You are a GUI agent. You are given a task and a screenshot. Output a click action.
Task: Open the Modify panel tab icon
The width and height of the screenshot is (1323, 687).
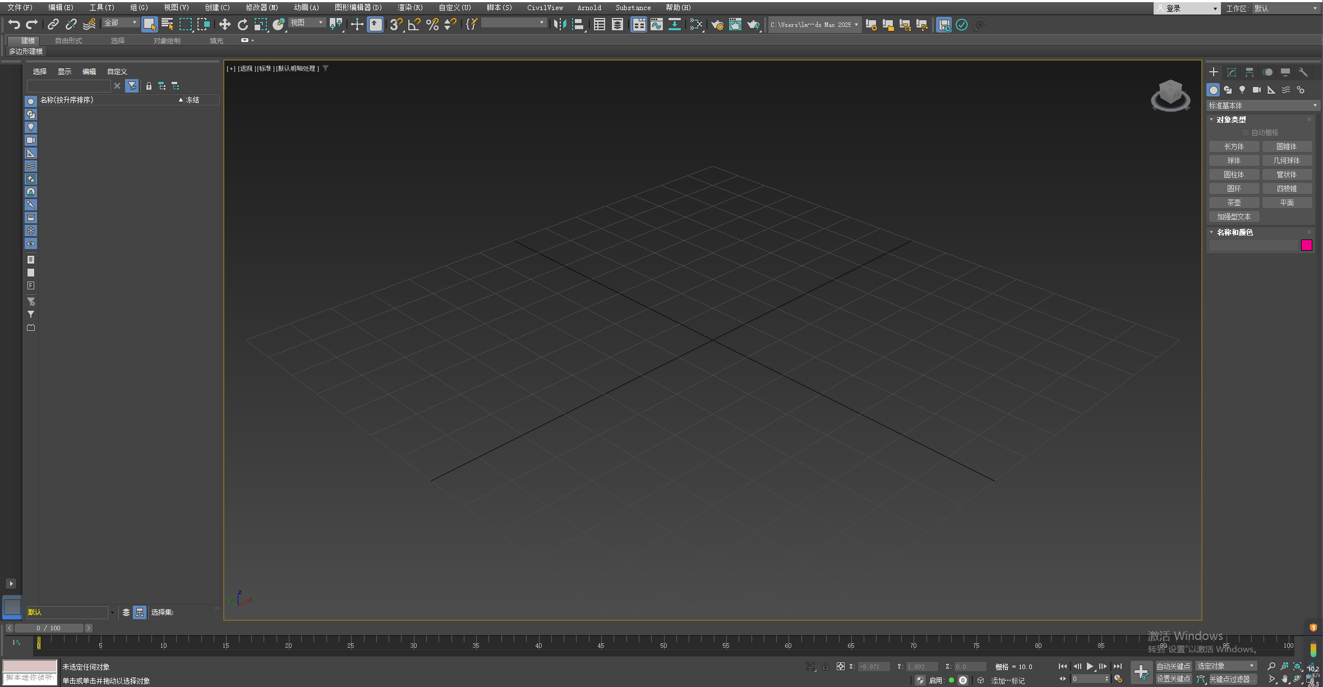[x=1232, y=72]
